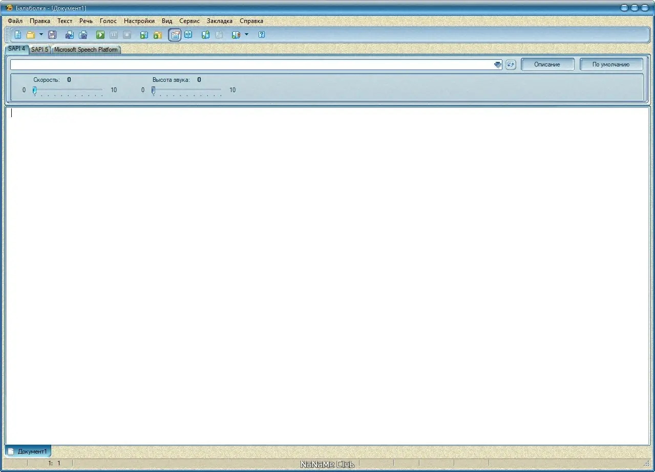Click the open book AB icon
The image size is (655, 472).
(x=188, y=35)
